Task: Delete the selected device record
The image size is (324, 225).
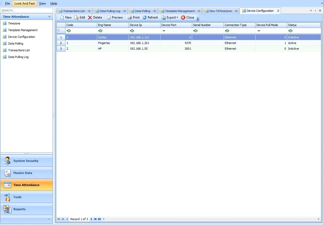Action: (x=95, y=17)
